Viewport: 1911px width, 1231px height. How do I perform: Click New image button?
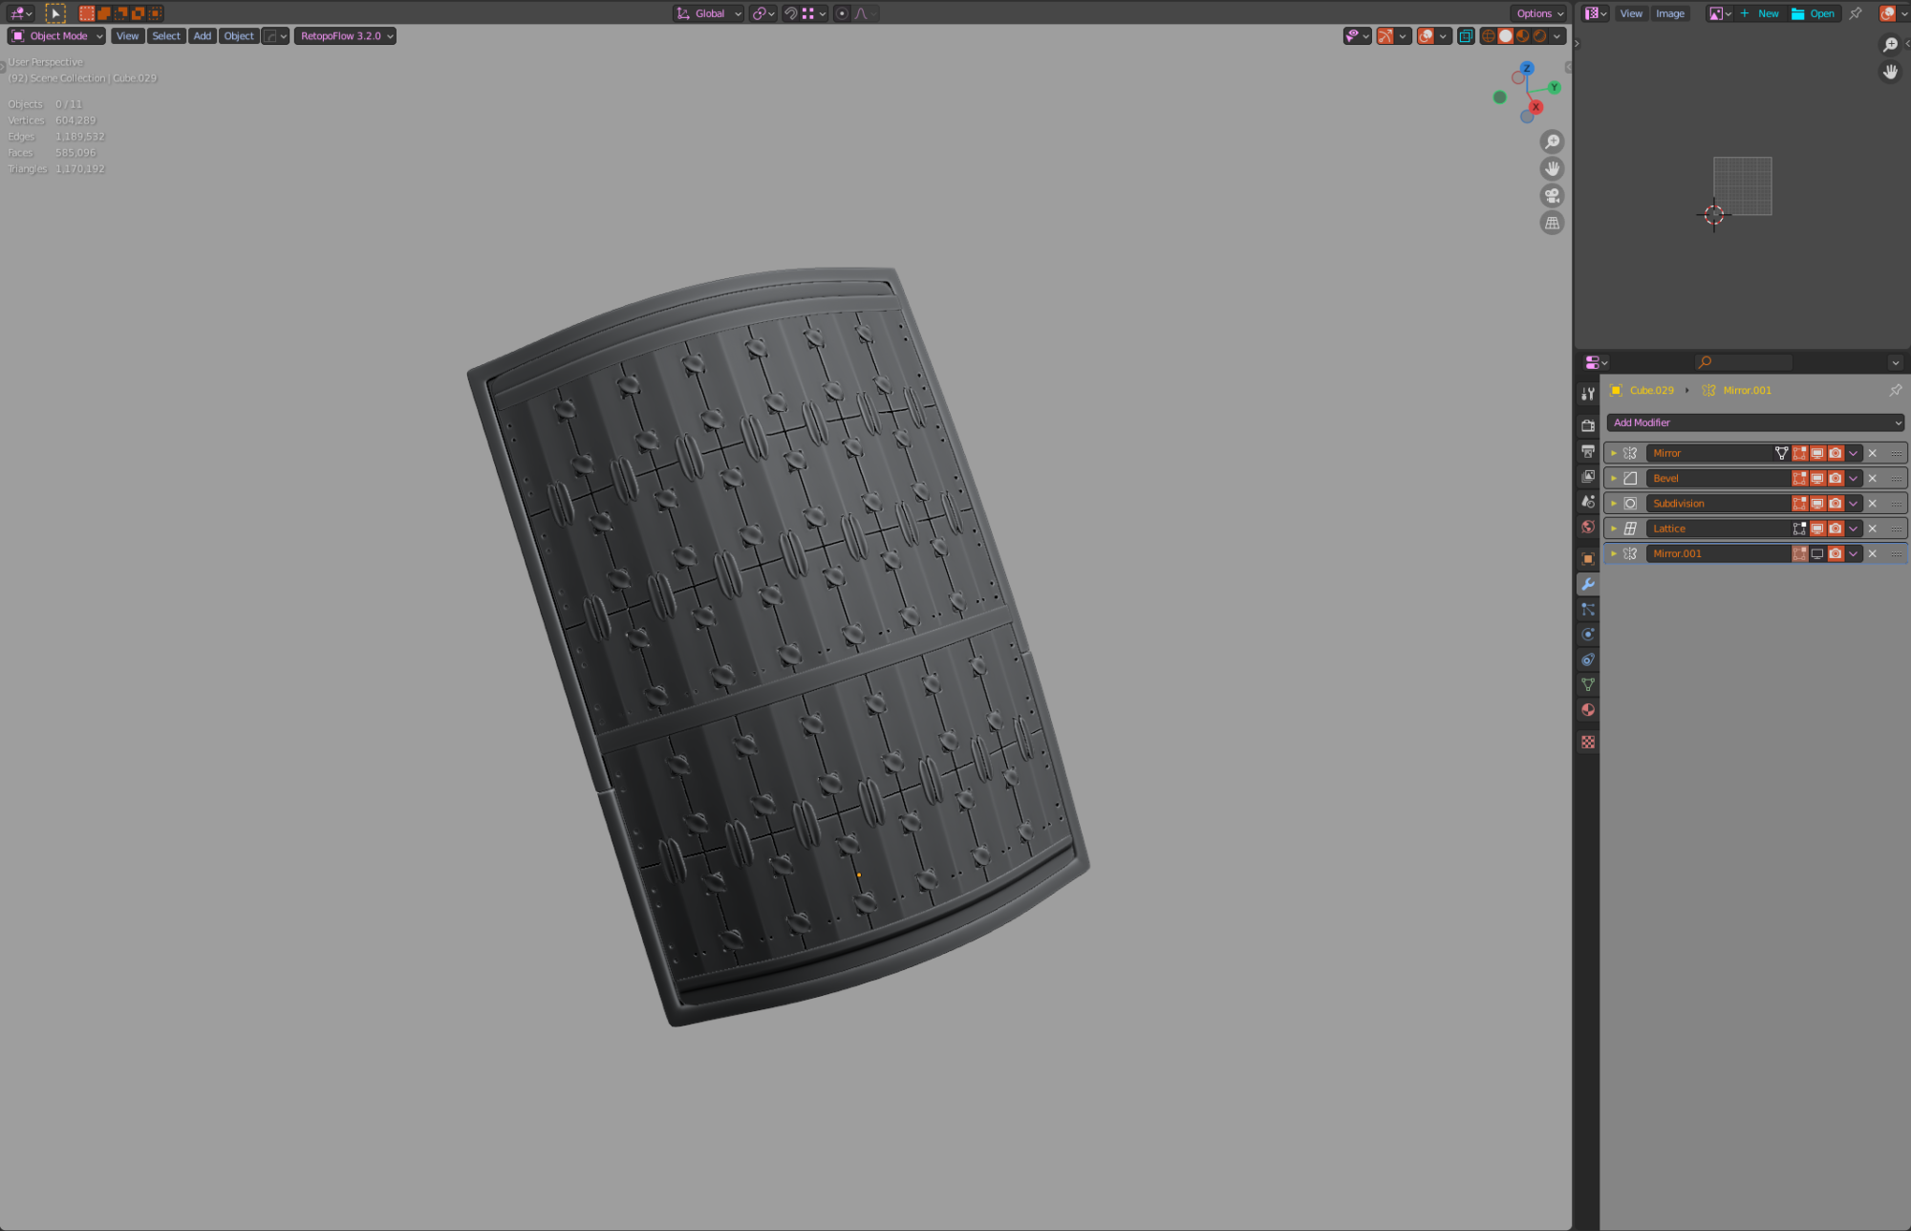pyautogui.click(x=1761, y=13)
